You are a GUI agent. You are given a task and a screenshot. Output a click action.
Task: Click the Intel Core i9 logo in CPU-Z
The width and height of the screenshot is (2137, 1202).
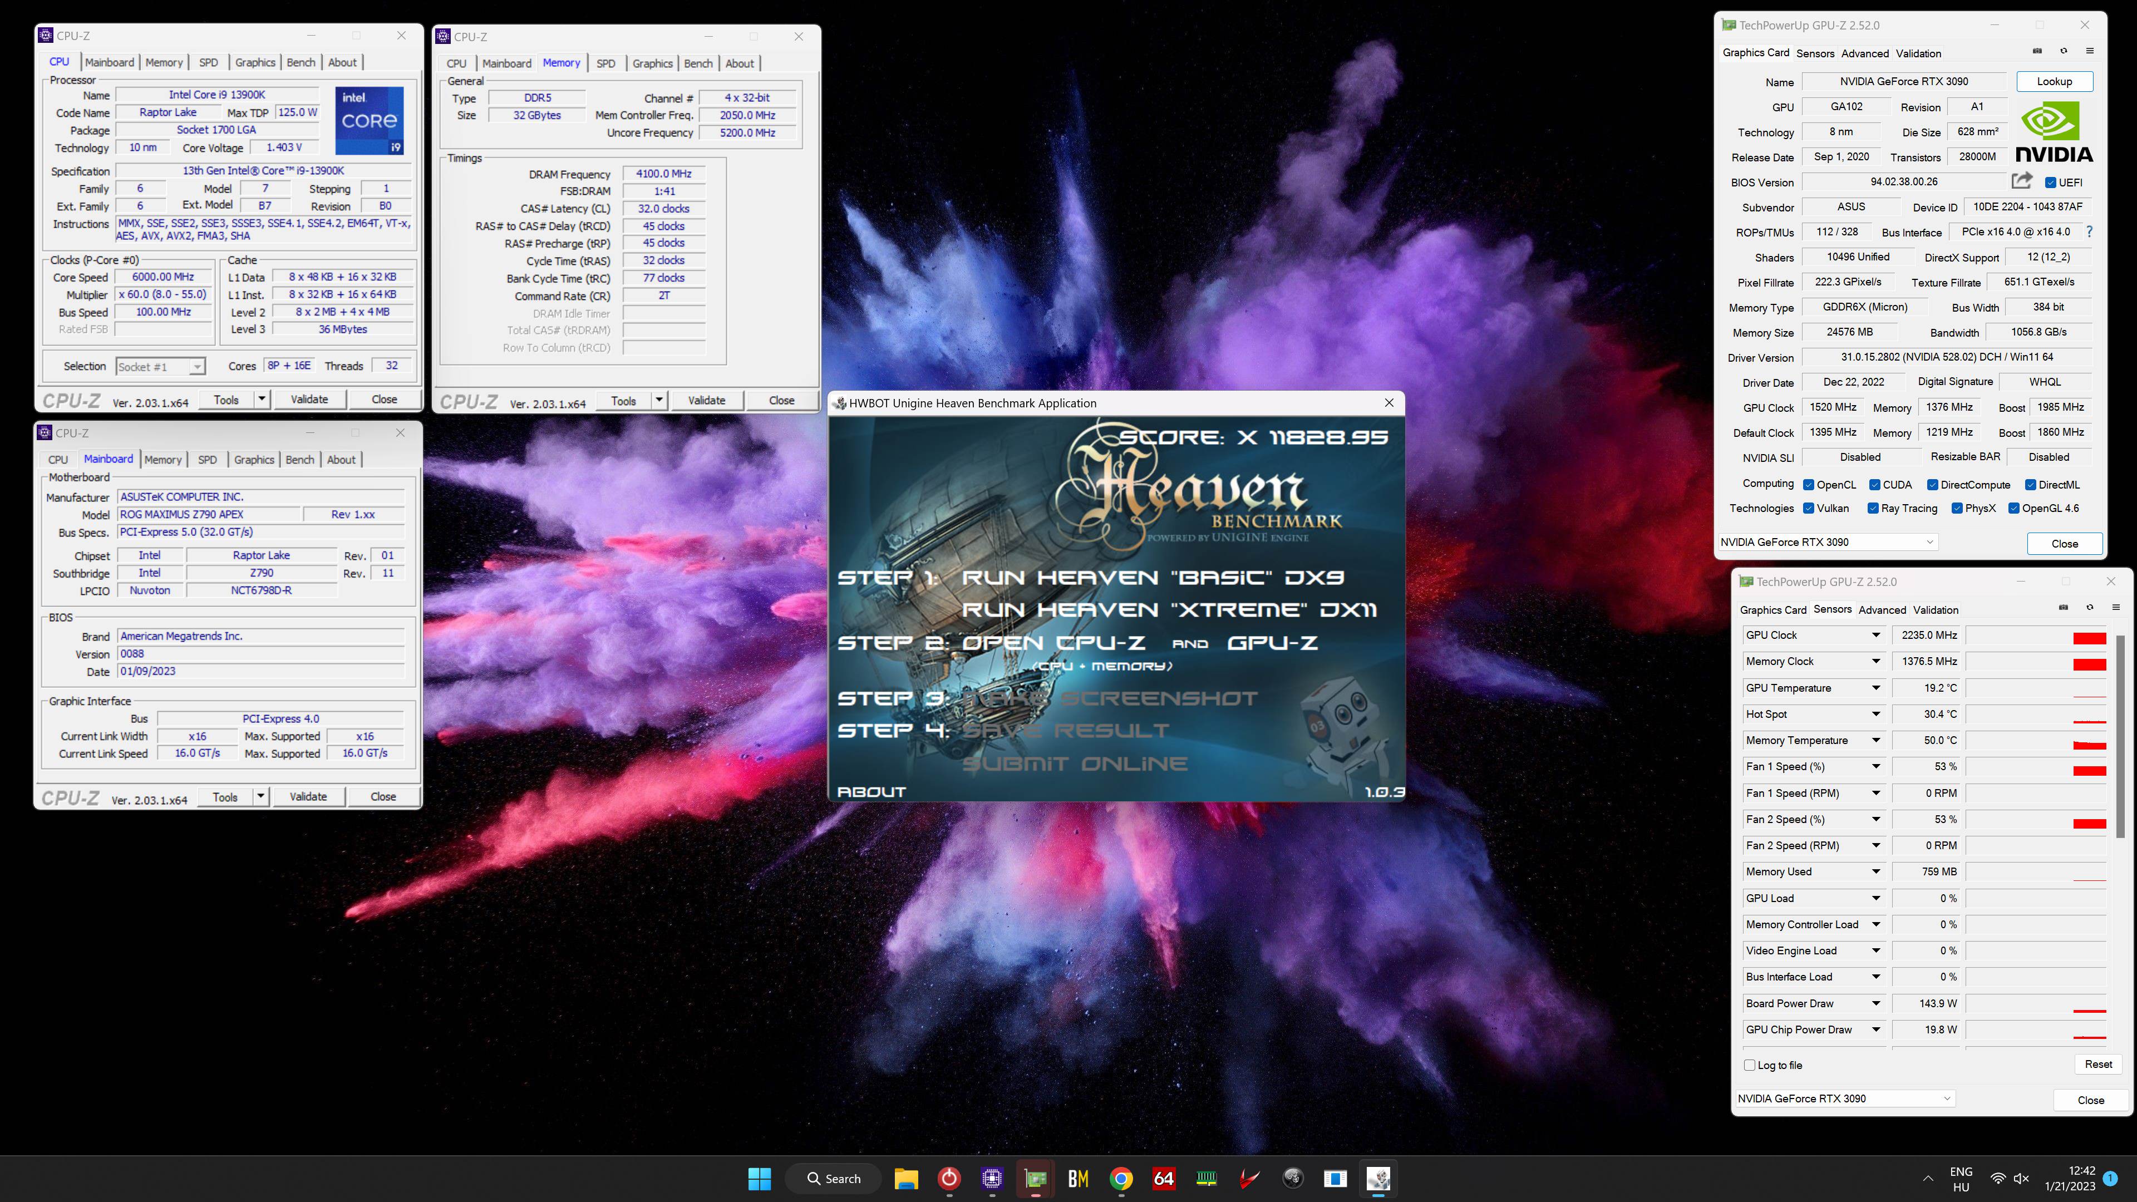(x=369, y=120)
